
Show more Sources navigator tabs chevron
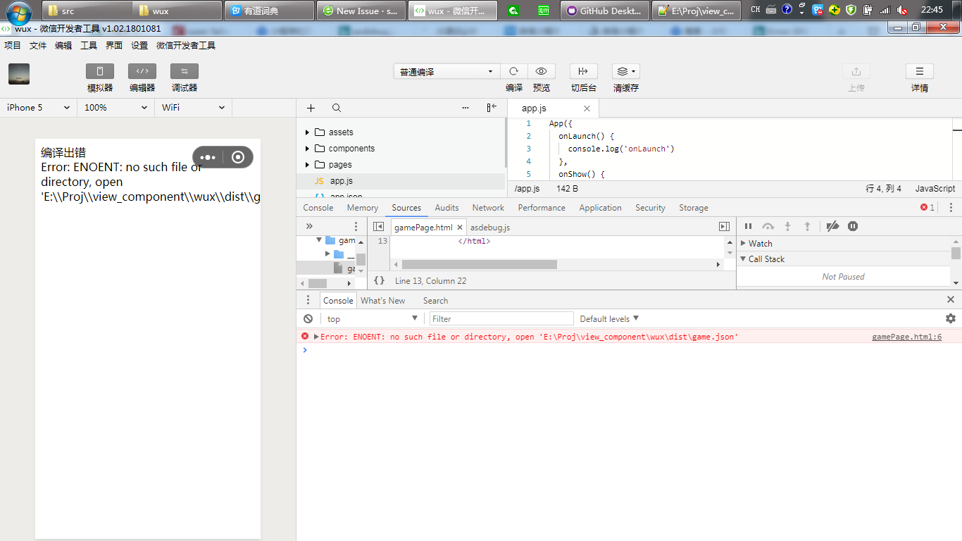[309, 226]
